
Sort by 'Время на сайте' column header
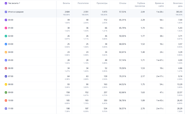[x=159, y=5]
